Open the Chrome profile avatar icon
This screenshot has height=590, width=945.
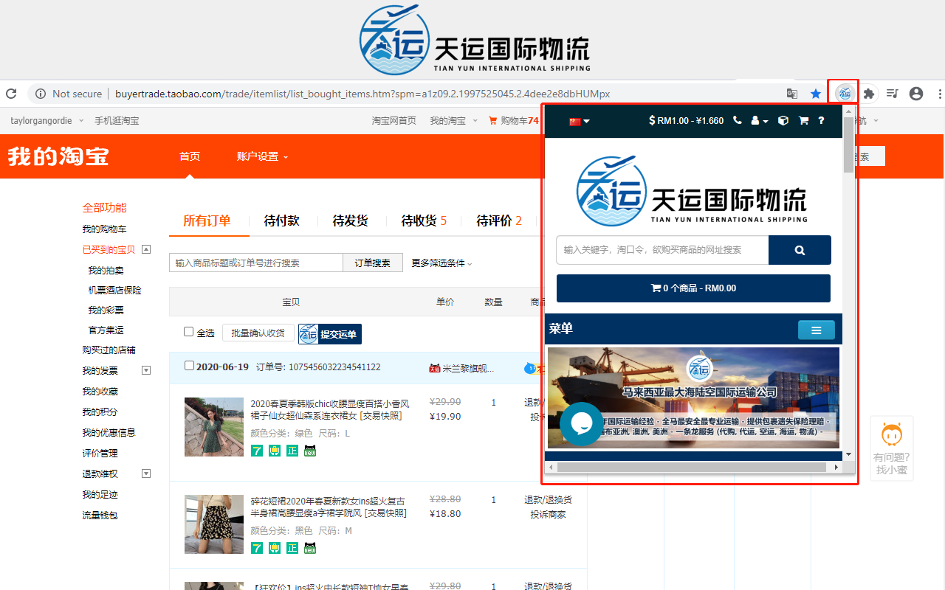[916, 94]
